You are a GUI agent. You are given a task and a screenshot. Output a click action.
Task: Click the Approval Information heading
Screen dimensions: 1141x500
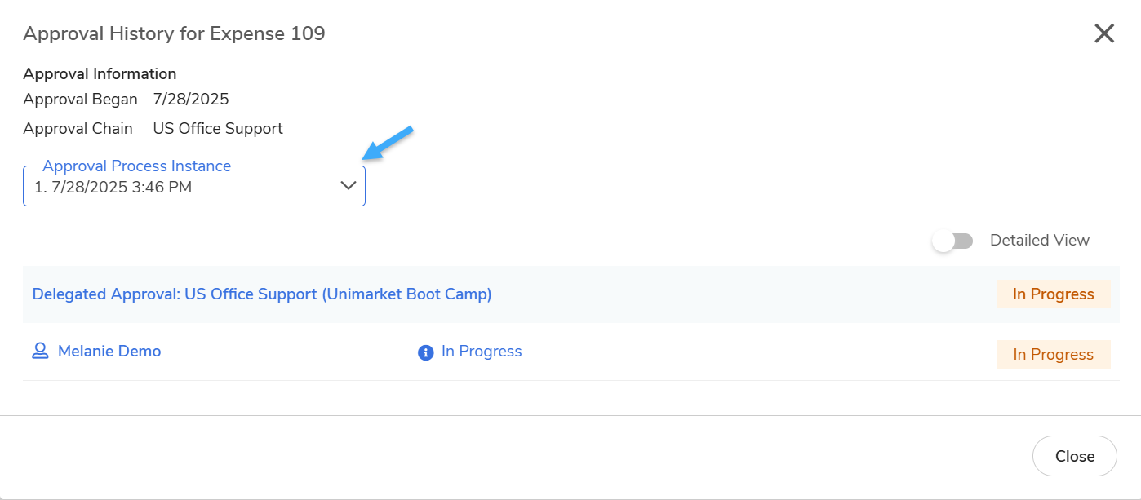[100, 74]
